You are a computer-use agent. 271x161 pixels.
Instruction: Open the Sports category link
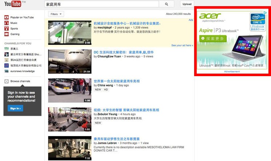14,29
